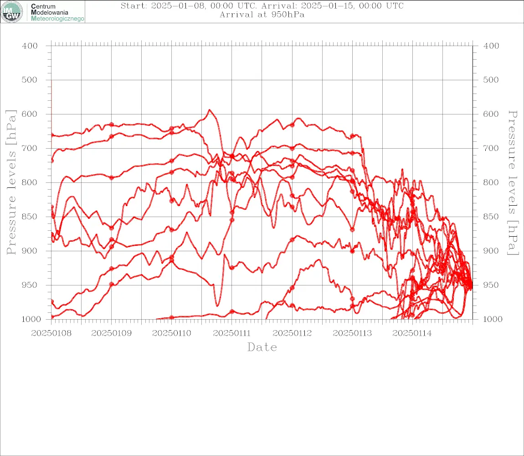Viewport: 524px width, 456px height.
Task: Click the left axis 400 label
Action: (30, 46)
